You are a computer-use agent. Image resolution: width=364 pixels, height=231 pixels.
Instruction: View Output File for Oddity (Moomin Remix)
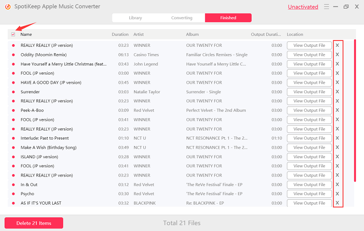click(x=309, y=55)
